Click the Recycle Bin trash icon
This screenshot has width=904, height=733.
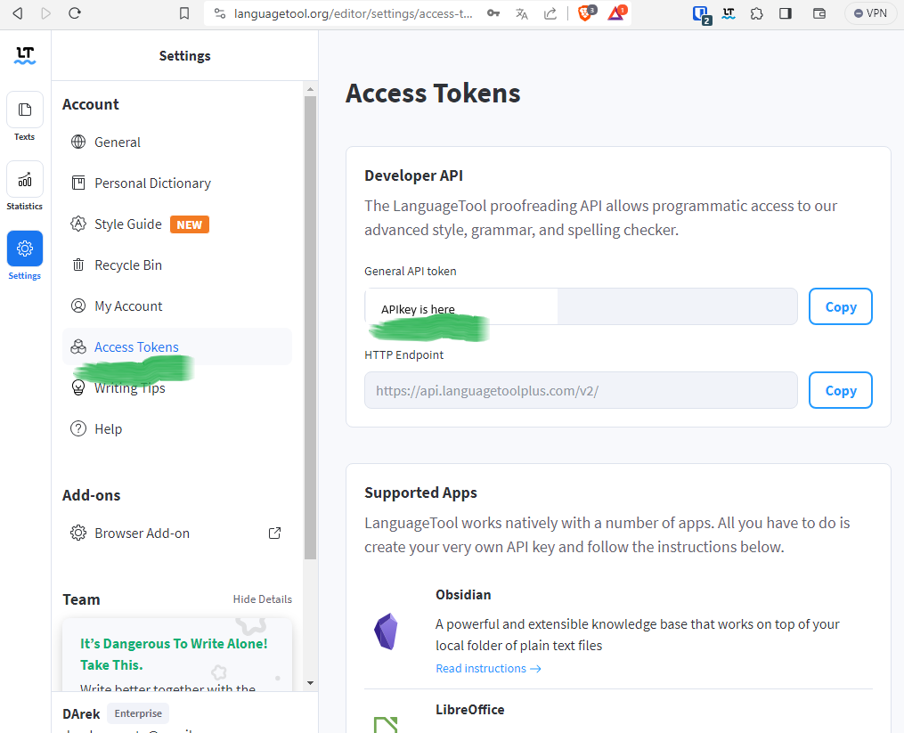[x=78, y=265]
